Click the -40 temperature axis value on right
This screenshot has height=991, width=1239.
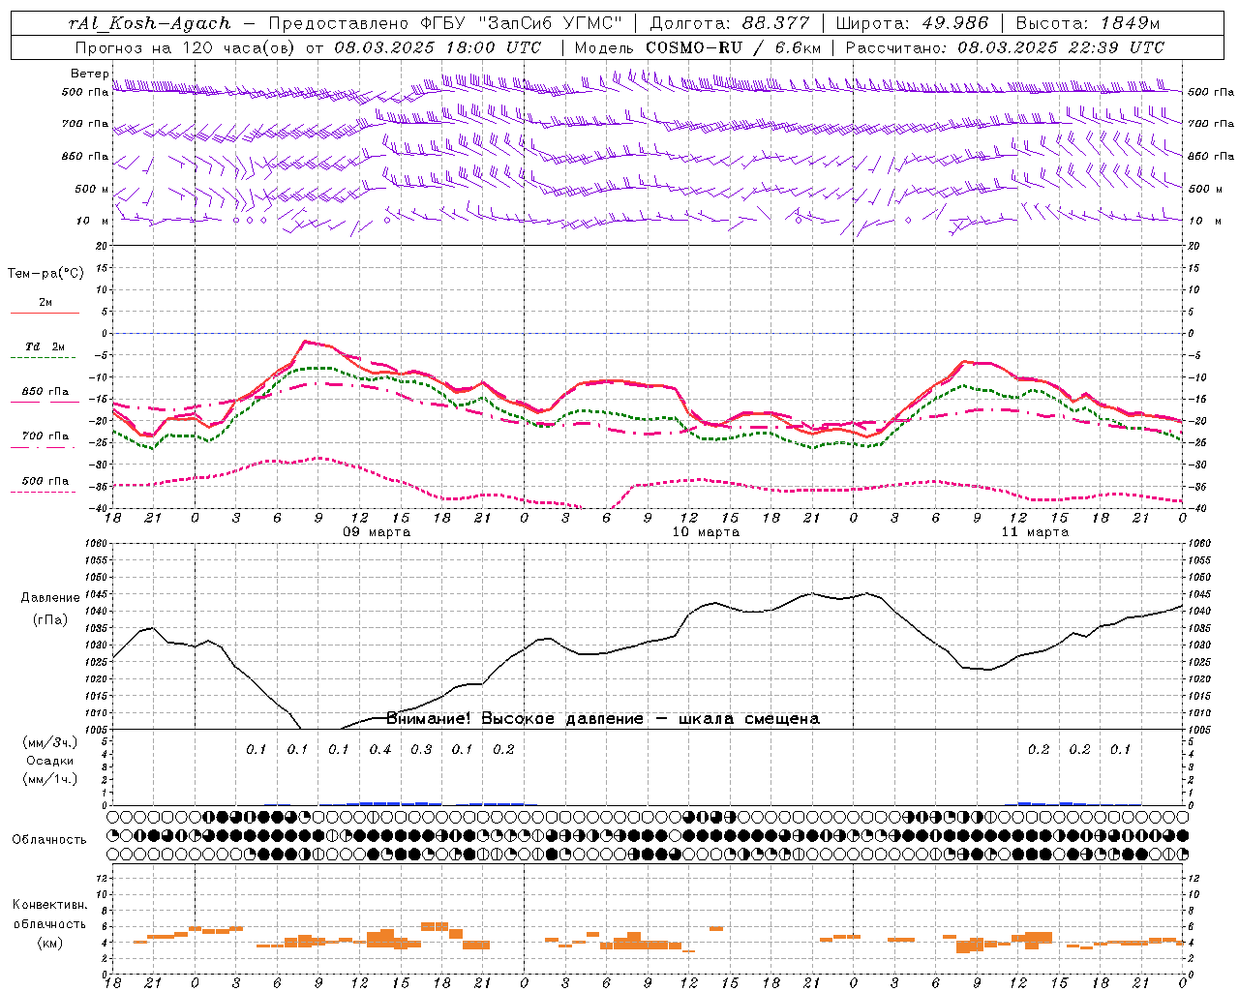click(x=1197, y=509)
